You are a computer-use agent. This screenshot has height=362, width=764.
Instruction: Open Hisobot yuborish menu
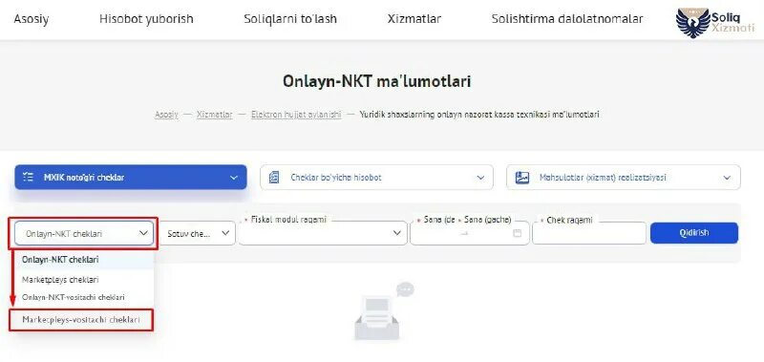146,19
